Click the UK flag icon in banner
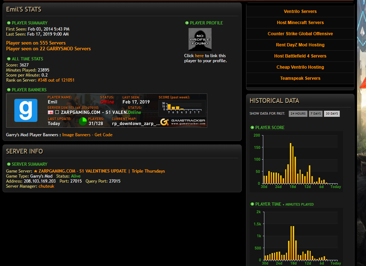Image resolution: width=366 pixels, height=266 pixels. click(50, 113)
